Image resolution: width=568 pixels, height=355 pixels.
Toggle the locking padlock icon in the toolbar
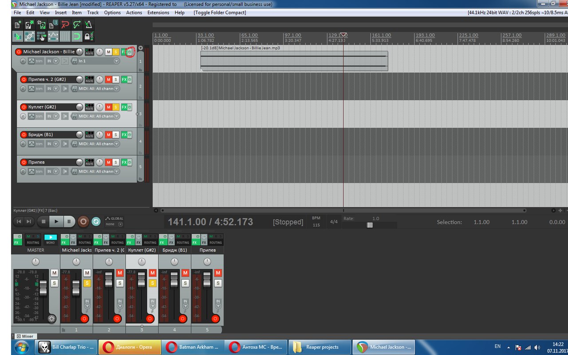89,36
